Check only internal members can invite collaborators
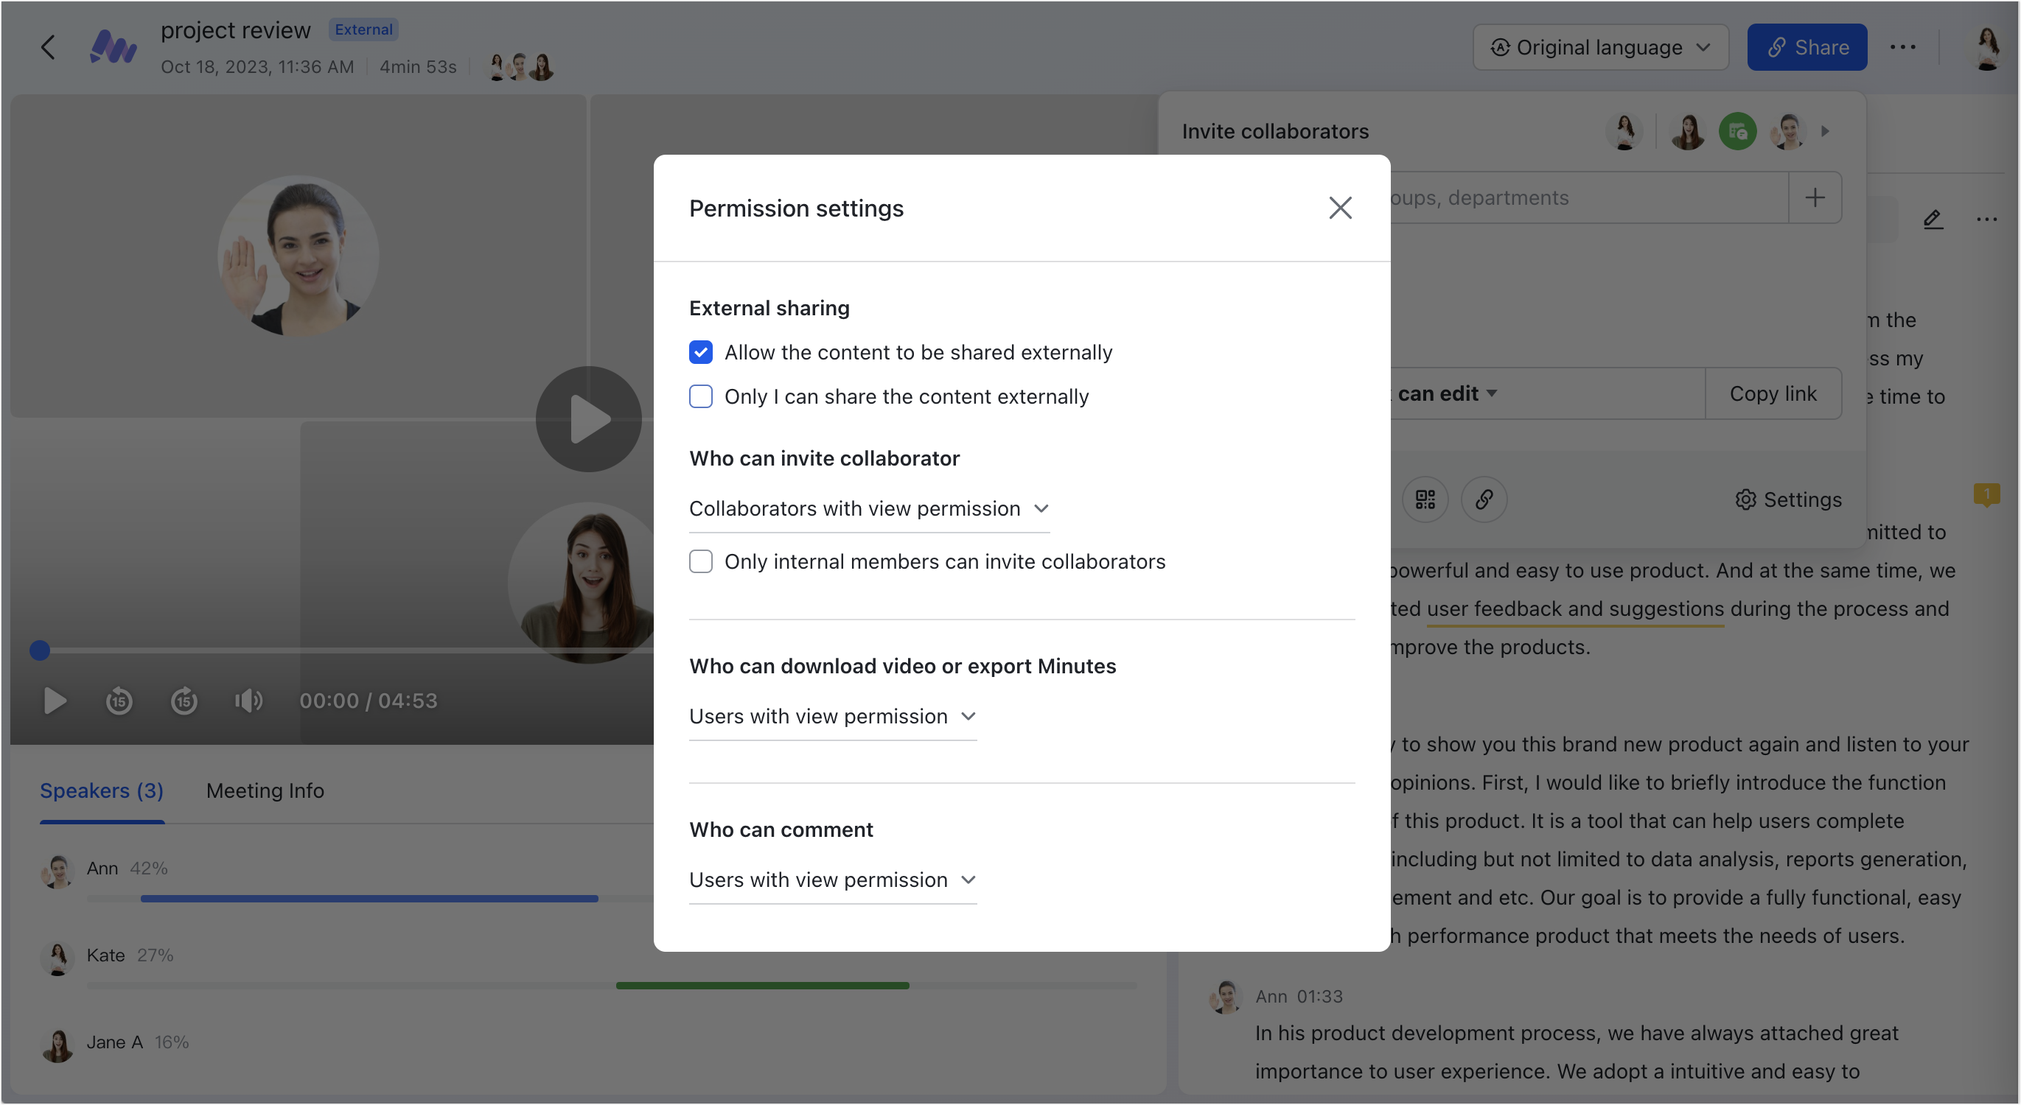 pos(701,561)
